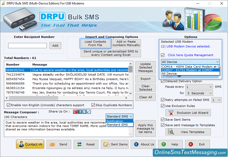Click the message list scroll-right arrow
The height and width of the screenshot is (157, 228).
(126, 98)
